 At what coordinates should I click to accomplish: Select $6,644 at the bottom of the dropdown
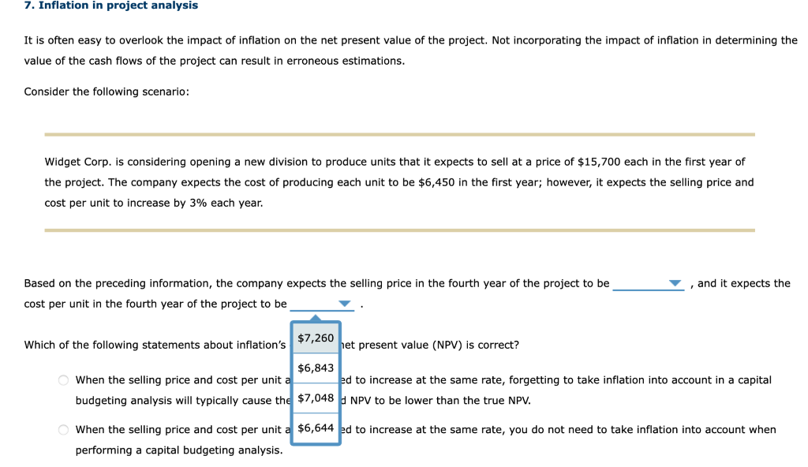pyautogui.click(x=314, y=428)
